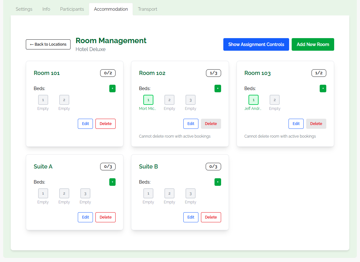This screenshot has height=262, width=360.
Task: Go to the Settings tab
Action: tap(24, 9)
